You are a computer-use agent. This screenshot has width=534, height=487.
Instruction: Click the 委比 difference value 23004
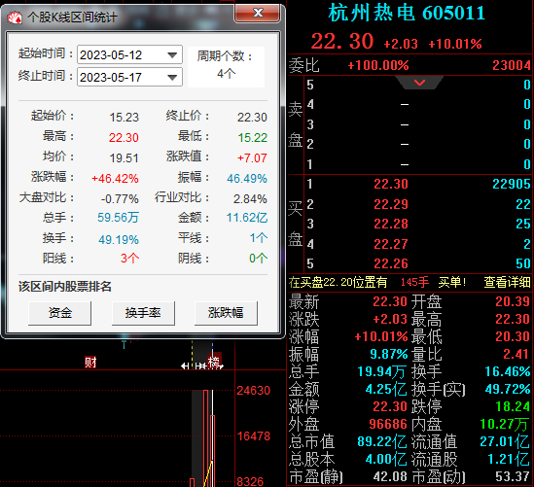(512, 65)
